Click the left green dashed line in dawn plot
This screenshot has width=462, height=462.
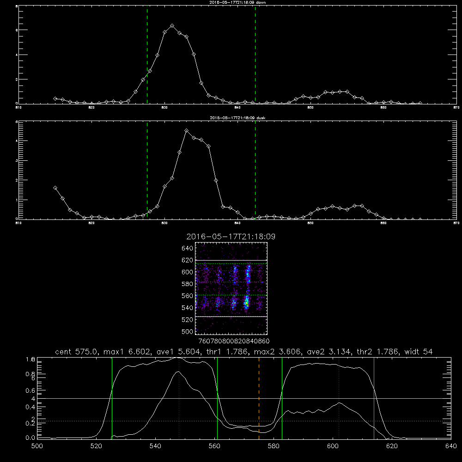(147, 55)
